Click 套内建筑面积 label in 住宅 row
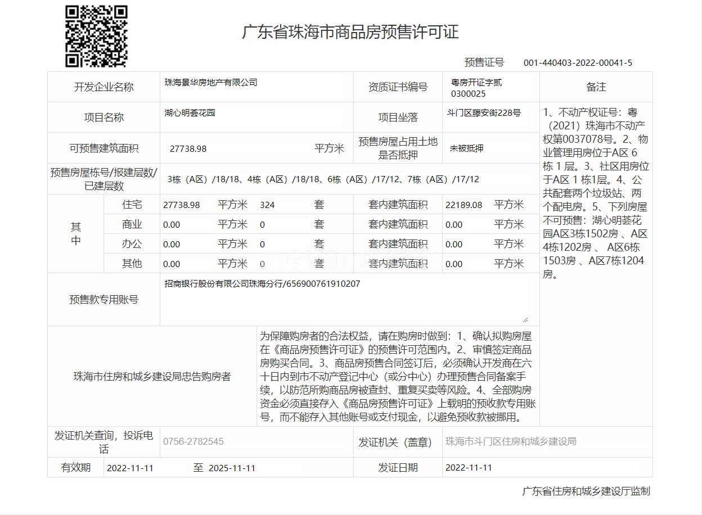The height and width of the screenshot is (515, 702). (x=398, y=205)
